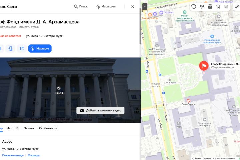Click the Аант Контакт map icon
Image resolution: width=240 pixels, height=160 pixels.
(216, 2)
